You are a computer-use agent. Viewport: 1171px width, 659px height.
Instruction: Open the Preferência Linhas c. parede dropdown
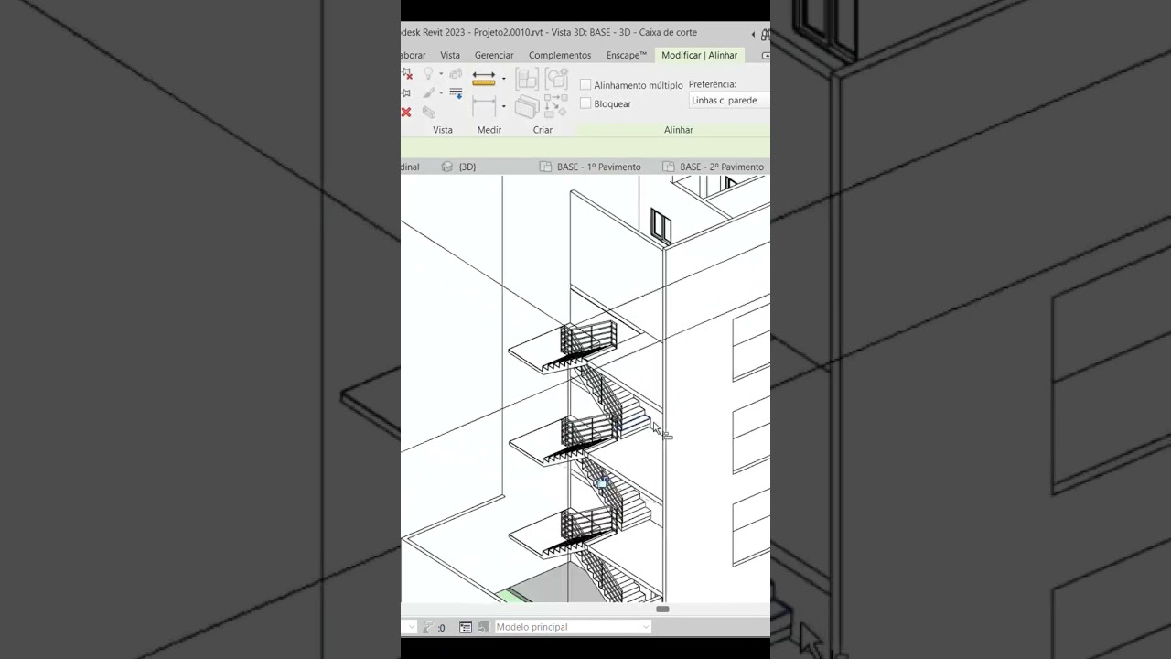coord(729,101)
